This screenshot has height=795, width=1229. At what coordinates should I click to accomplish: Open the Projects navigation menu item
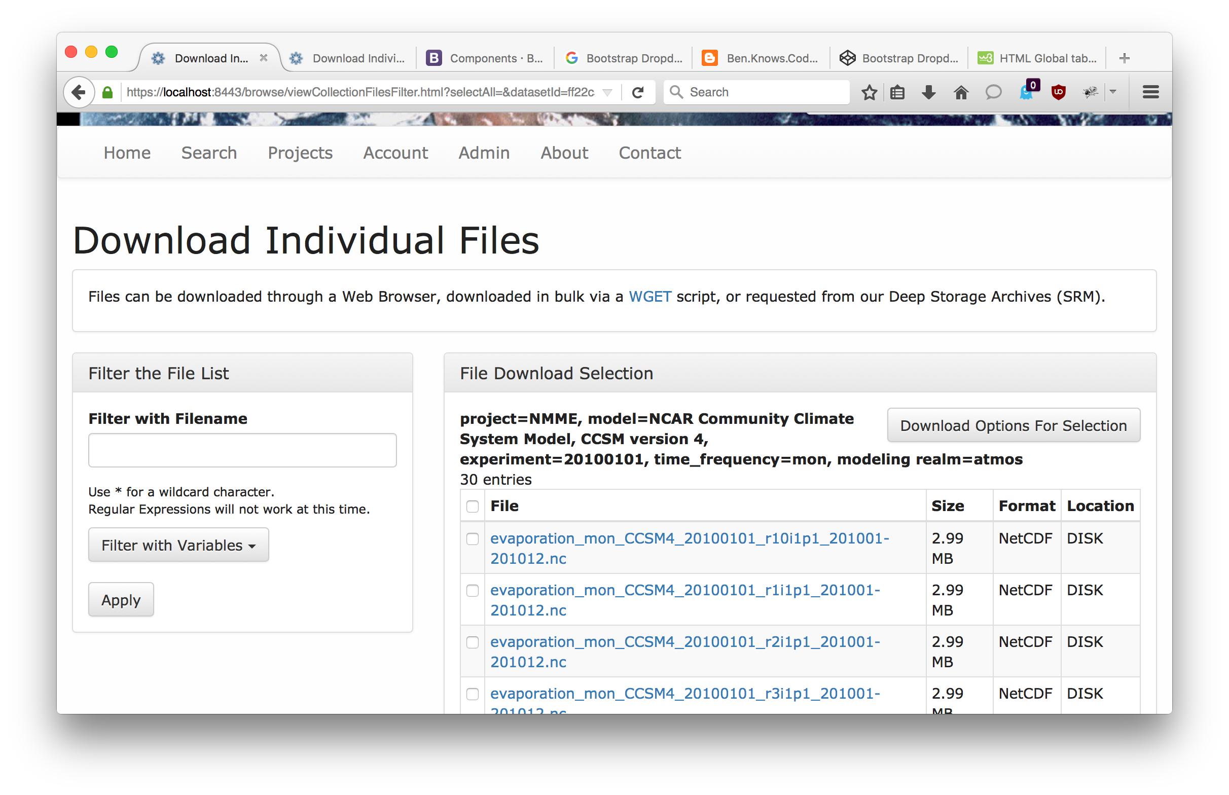coord(300,153)
